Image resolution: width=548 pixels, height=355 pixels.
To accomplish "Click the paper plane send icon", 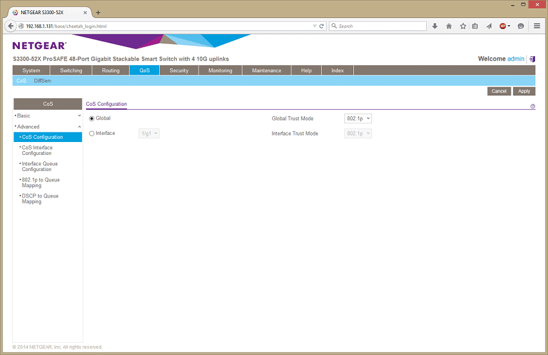I will [x=489, y=26].
